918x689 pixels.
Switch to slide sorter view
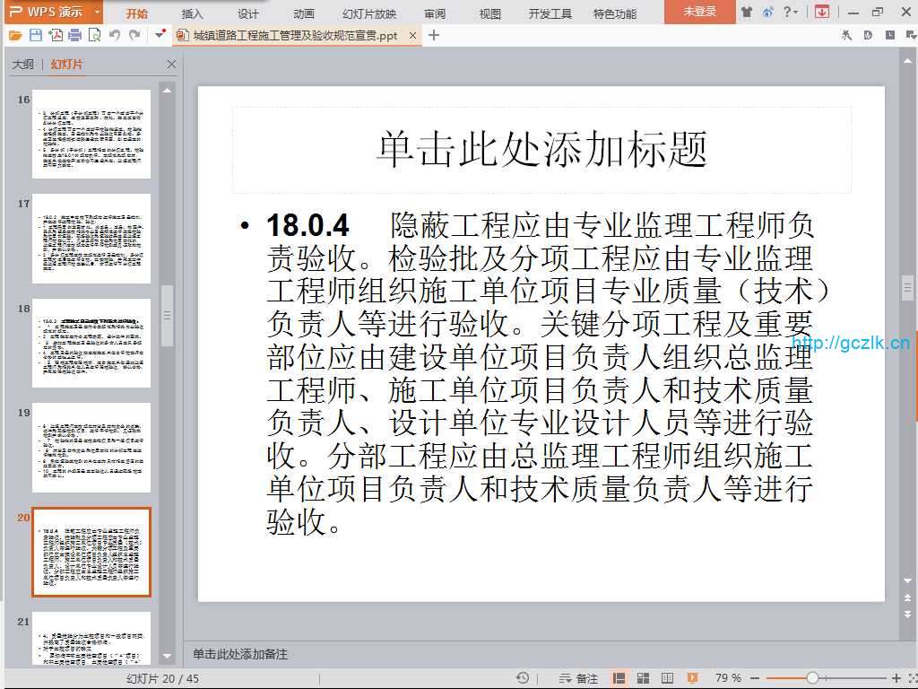(643, 678)
